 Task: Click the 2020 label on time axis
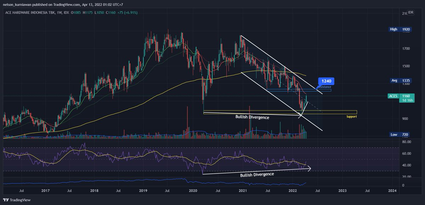click(x=193, y=191)
